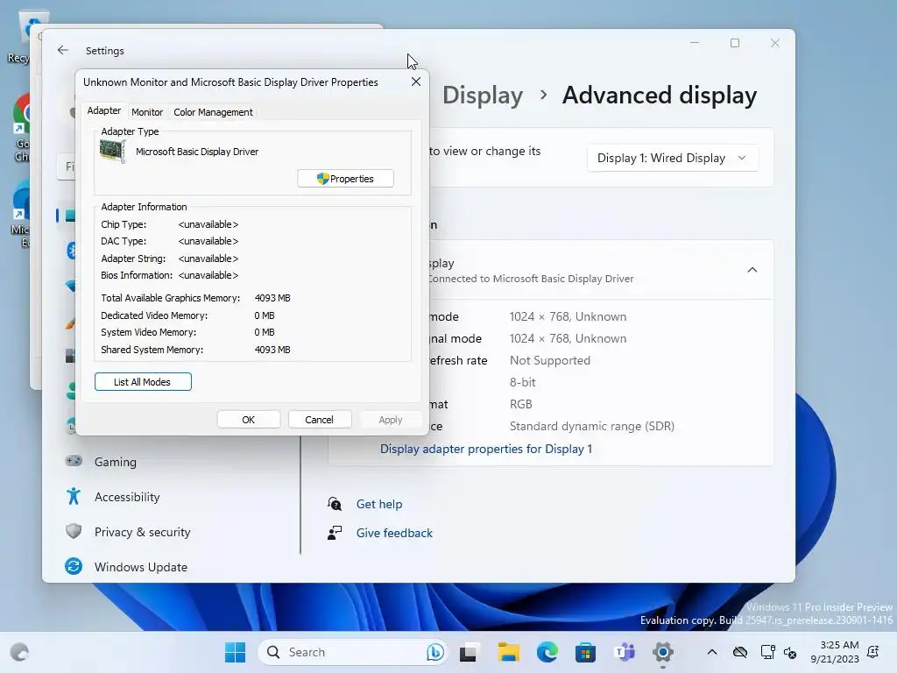Click the Not Supported refresh rate value
Image resolution: width=897 pixels, height=673 pixels.
tap(550, 360)
